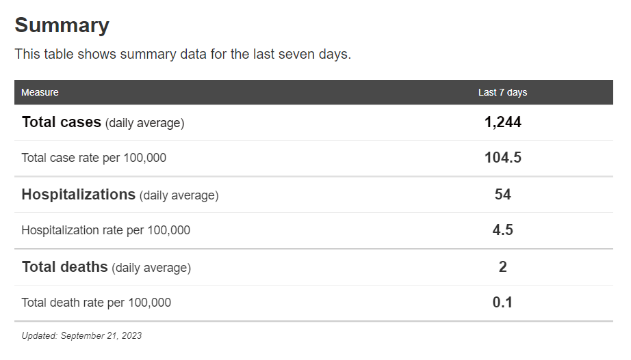The image size is (631, 360).
Task: Click the 1,244 total cases value
Action: pyautogui.click(x=502, y=122)
